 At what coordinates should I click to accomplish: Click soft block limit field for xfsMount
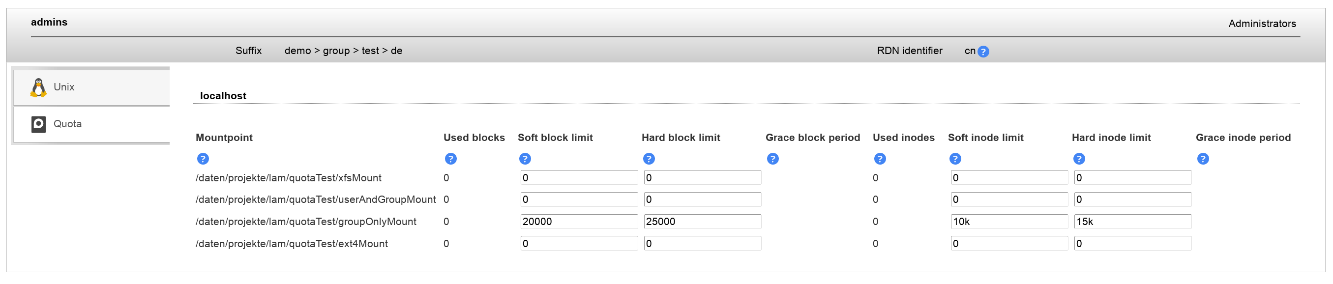(x=579, y=178)
